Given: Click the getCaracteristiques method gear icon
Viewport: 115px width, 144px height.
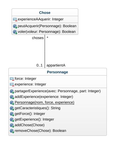Looking at the screenshot, I should coord(12,108).
